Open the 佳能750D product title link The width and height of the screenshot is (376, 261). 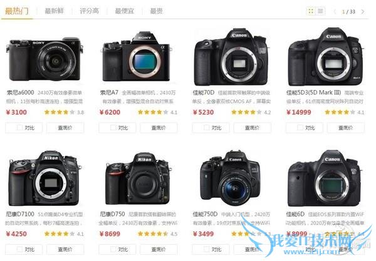(205, 214)
